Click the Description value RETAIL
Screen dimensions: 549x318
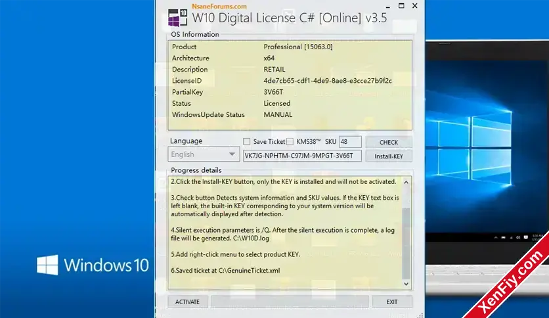(x=274, y=70)
